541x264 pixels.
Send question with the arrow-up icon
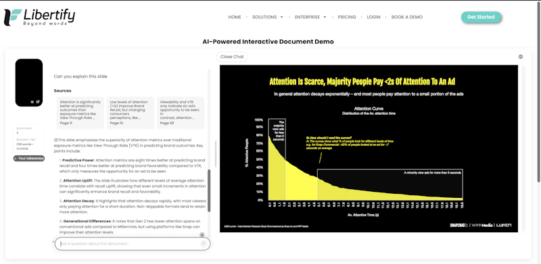(x=204, y=244)
